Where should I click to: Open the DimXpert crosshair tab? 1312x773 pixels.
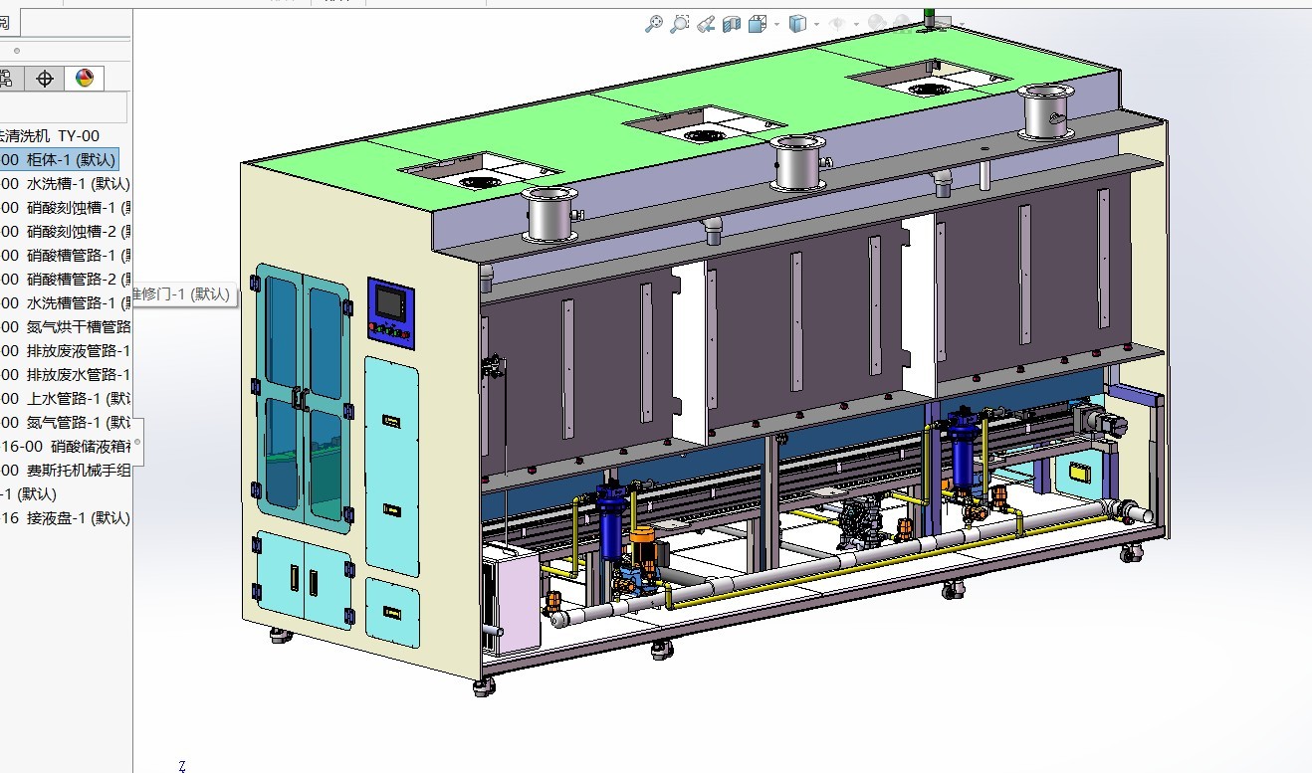pyautogui.click(x=44, y=79)
